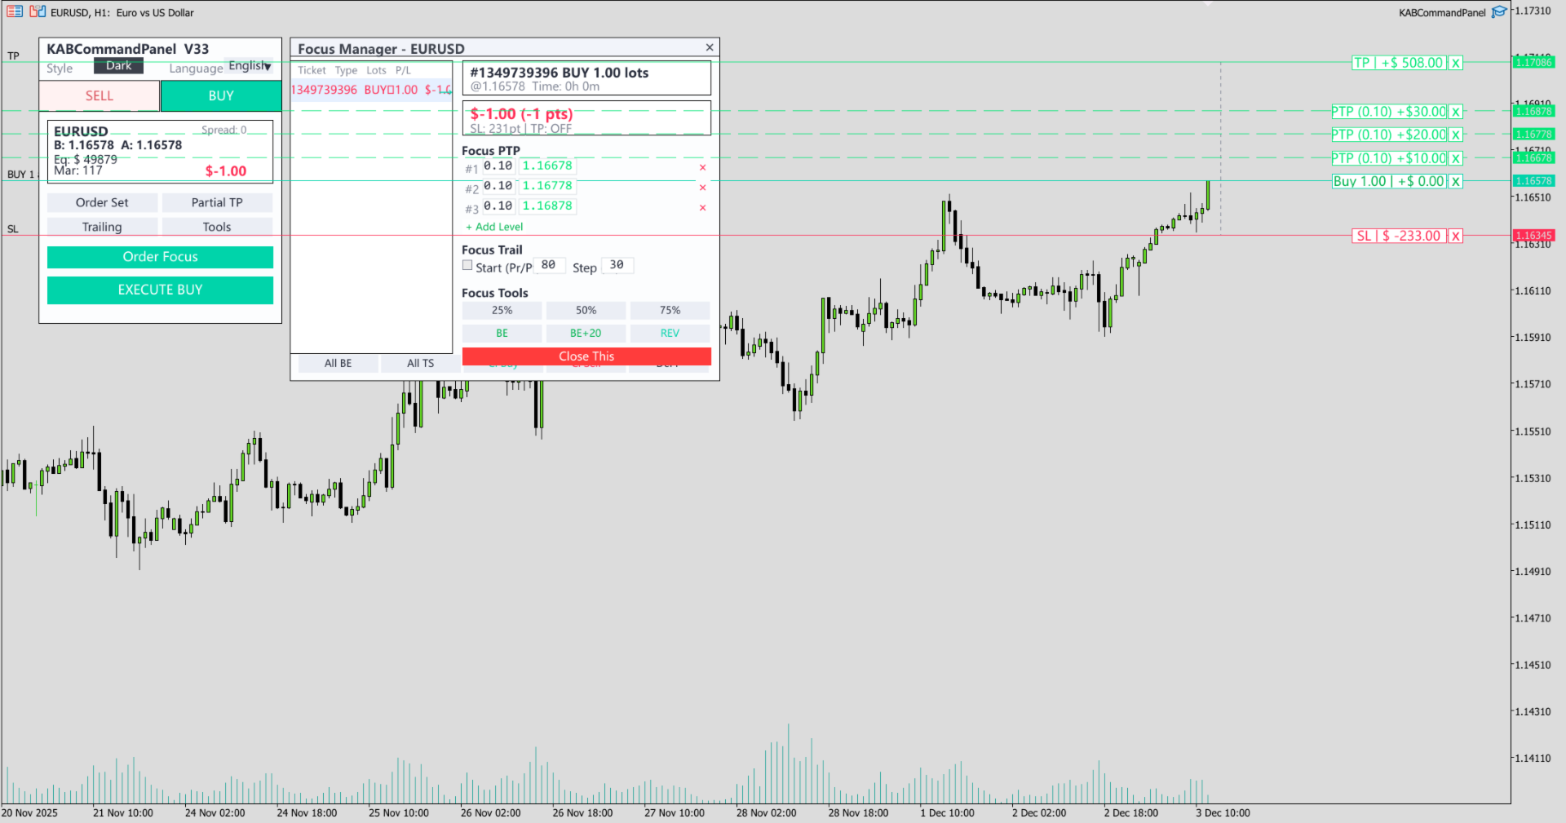Click the X beside PTP +$20.00 label
Viewport: 1566px width, 823px height.
1456,135
